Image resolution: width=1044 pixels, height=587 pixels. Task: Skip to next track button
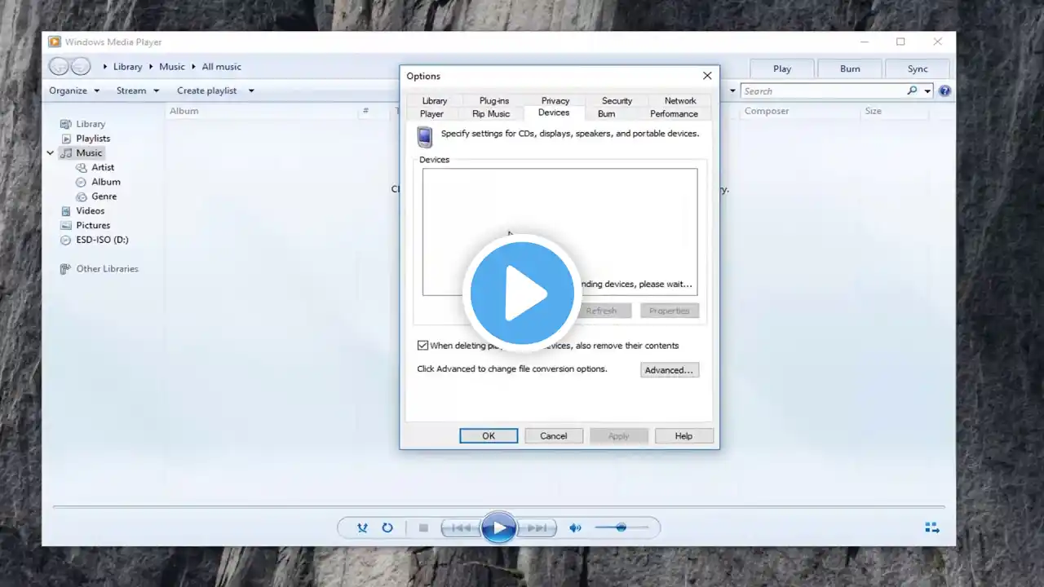(x=537, y=528)
